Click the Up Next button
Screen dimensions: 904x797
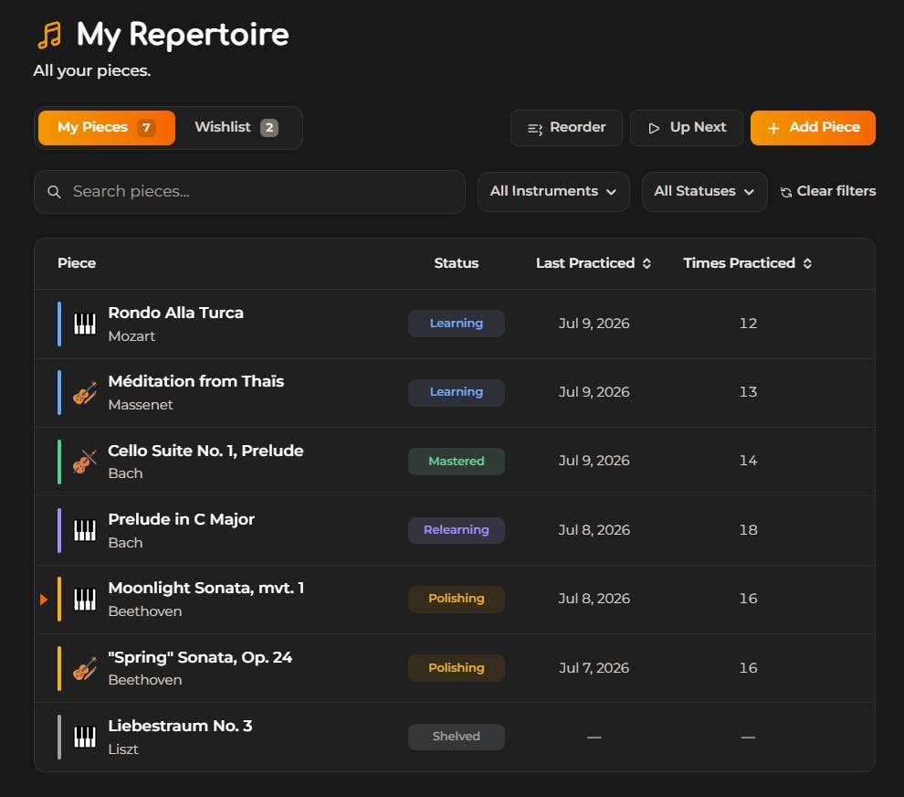pyautogui.click(x=686, y=128)
